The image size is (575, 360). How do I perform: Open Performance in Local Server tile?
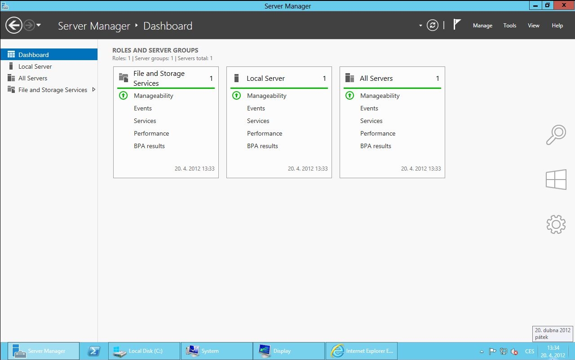coord(265,133)
